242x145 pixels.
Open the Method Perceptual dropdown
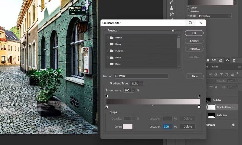pos(214,16)
